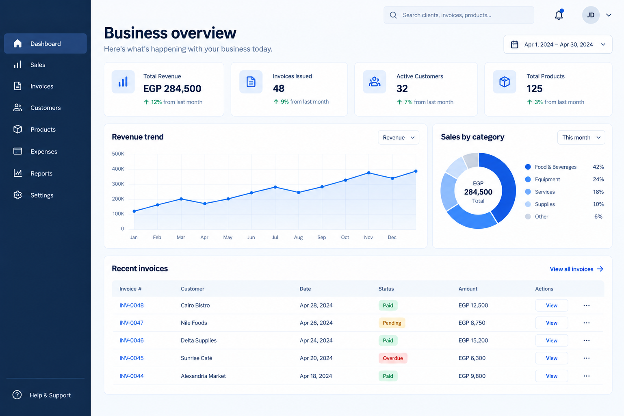
Task: Click the Equipment legend color dot
Action: [528, 179]
